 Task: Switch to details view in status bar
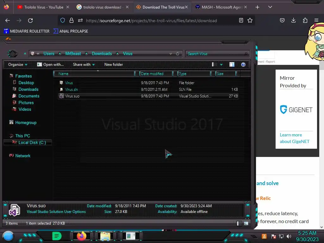pos(239,223)
